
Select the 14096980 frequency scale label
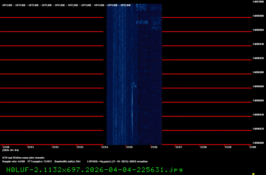(258, 16)
